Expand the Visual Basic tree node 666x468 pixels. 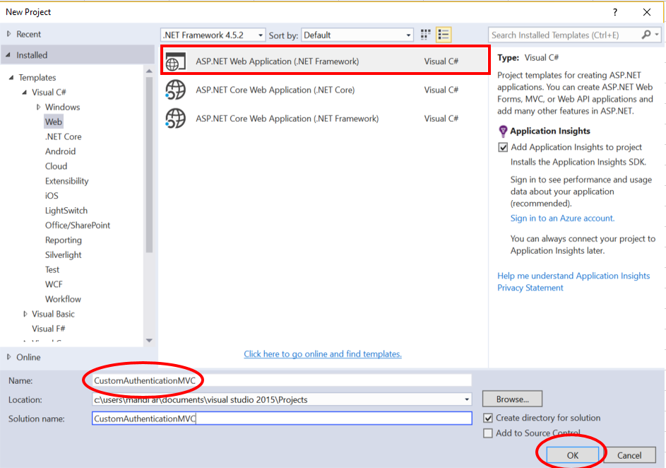tap(25, 314)
